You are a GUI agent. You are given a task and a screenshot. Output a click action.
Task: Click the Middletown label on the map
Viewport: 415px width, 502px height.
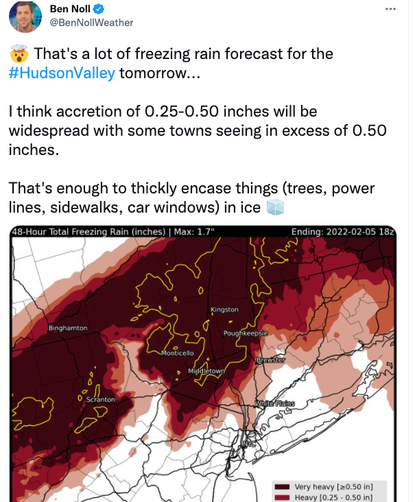click(x=206, y=372)
